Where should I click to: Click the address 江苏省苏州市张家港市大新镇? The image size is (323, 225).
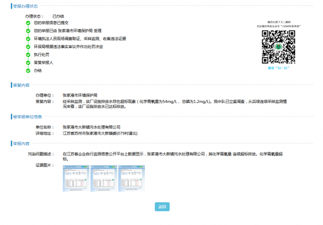100,133
